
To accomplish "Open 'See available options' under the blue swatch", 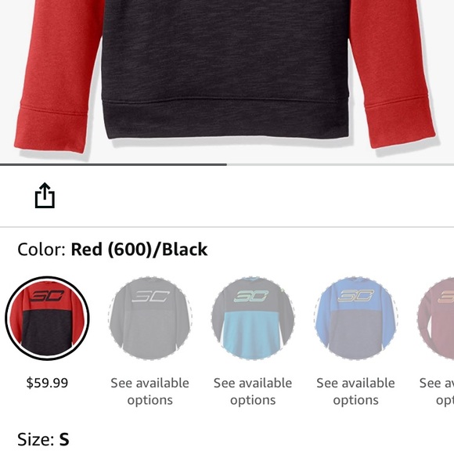I will point(356,391).
